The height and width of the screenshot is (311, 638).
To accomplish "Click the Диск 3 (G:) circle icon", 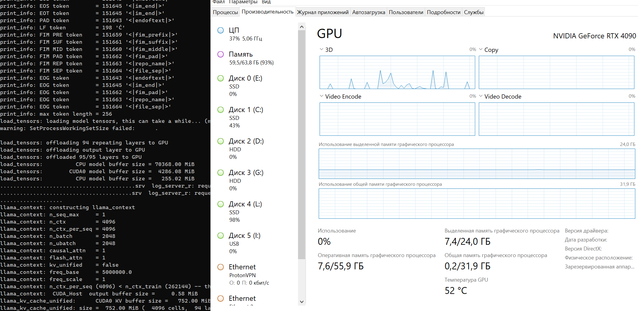I will tap(221, 173).
